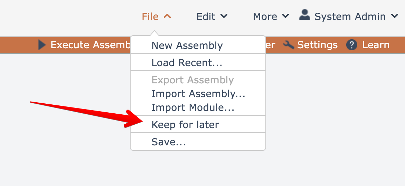This screenshot has width=405, height=186.
Task: Click the Execute Assembly play icon
Action: pos(42,45)
